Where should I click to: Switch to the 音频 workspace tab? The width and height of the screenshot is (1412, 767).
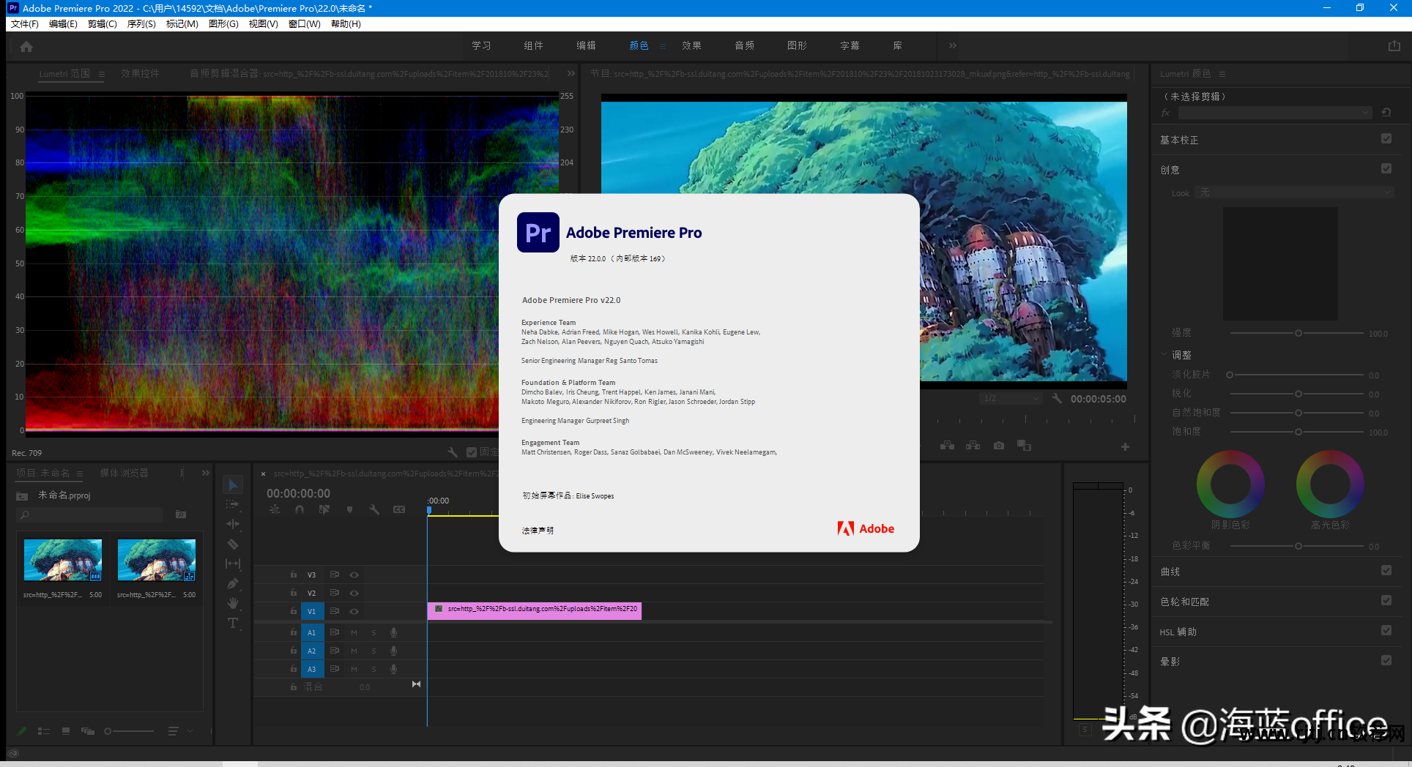(x=744, y=45)
